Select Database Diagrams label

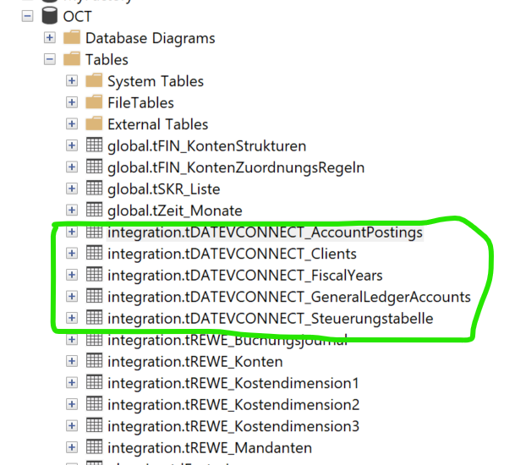click(x=150, y=38)
